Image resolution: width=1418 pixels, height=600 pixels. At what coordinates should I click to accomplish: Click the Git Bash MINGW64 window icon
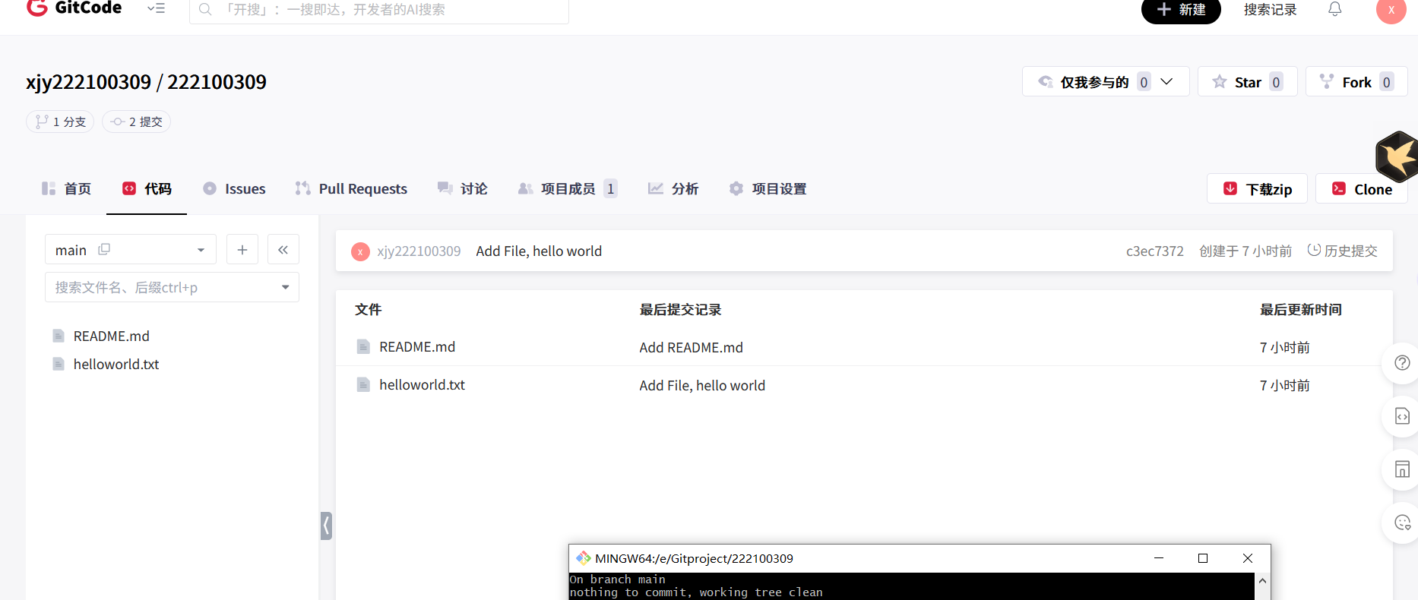click(583, 558)
